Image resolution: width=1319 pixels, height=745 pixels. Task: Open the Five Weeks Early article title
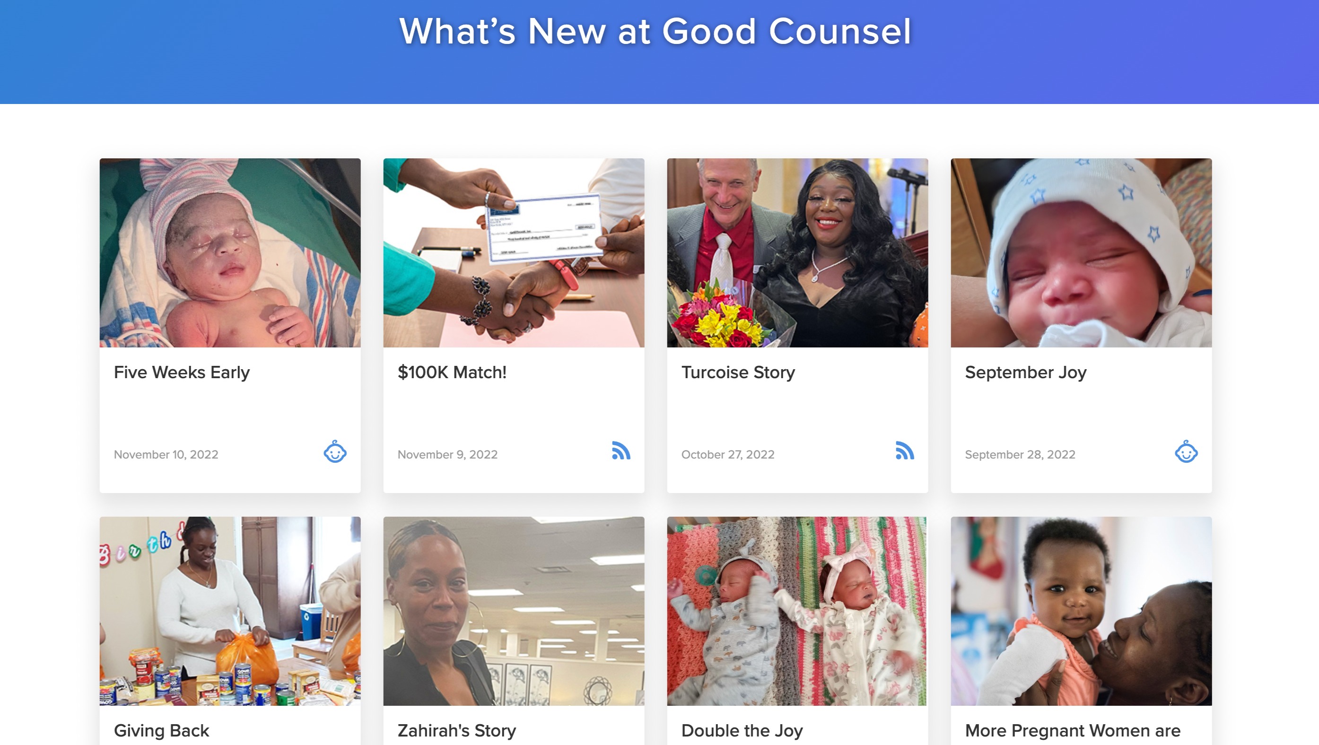point(182,372)
